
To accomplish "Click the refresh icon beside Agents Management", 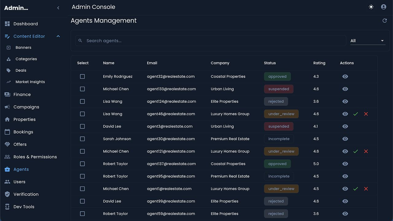I will pos(384,21).
